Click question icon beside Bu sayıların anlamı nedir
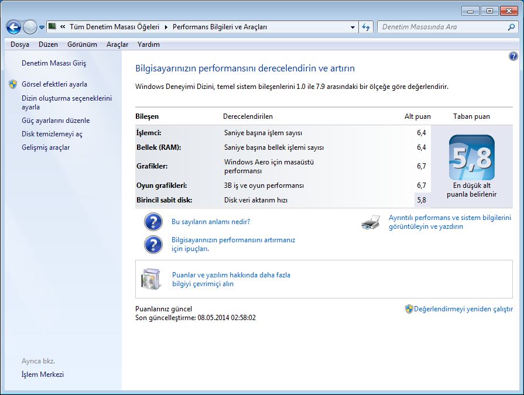This screenshot has height=395, width=524. (x=153, y=222)
